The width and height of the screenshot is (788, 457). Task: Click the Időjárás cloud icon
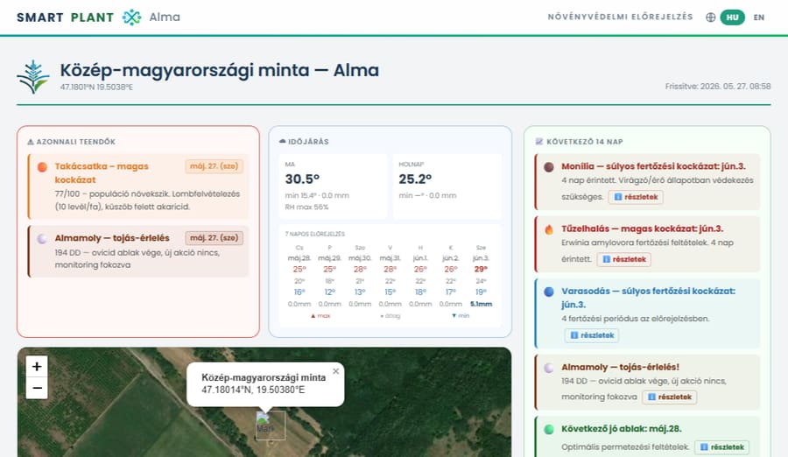coord(283,142)
